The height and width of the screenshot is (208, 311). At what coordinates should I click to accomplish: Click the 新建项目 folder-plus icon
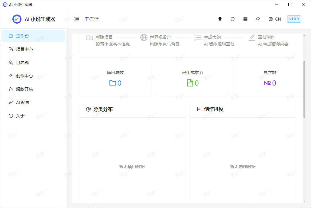[x=90, y=37]
